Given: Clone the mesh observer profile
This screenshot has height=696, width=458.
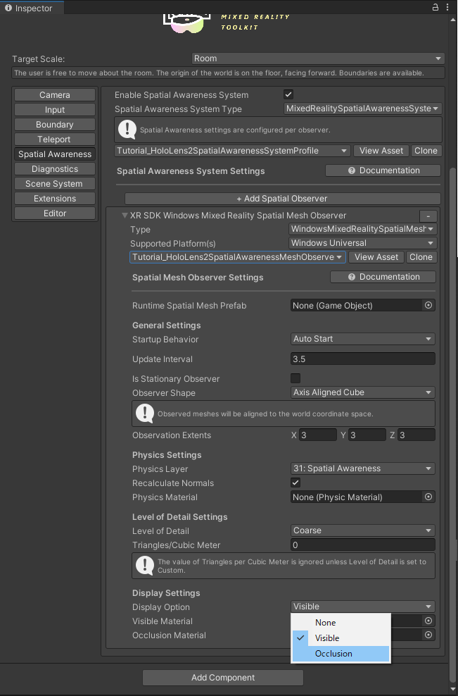Looking at the screenshot, I should pyautogui.click(x=421, y=257).
